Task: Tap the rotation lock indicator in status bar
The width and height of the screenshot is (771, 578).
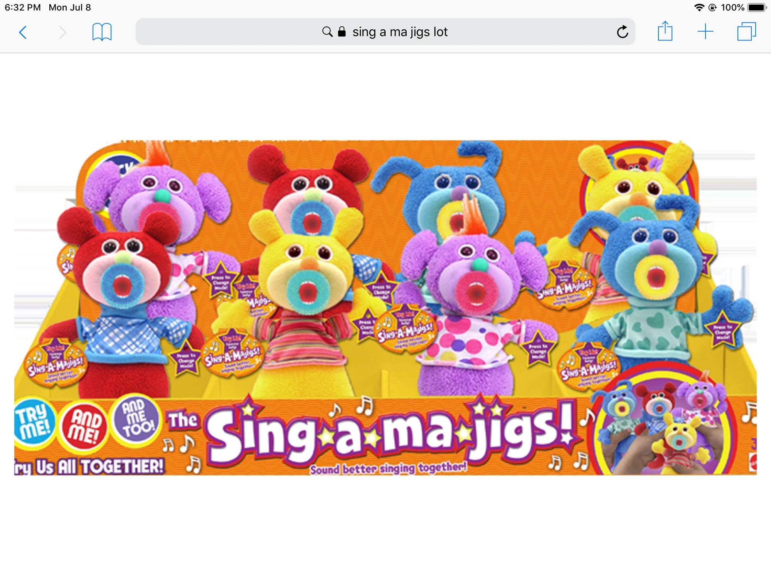Action: point(711,7)
